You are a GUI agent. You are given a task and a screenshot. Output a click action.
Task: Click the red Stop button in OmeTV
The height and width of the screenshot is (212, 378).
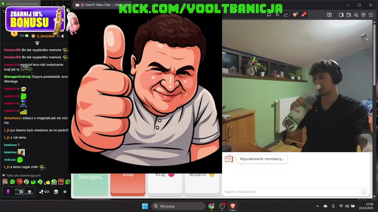[x=128, y=184]
